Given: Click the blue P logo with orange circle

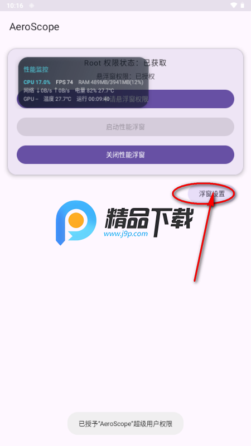Looking at the screenshot, I should pos(76,222).
